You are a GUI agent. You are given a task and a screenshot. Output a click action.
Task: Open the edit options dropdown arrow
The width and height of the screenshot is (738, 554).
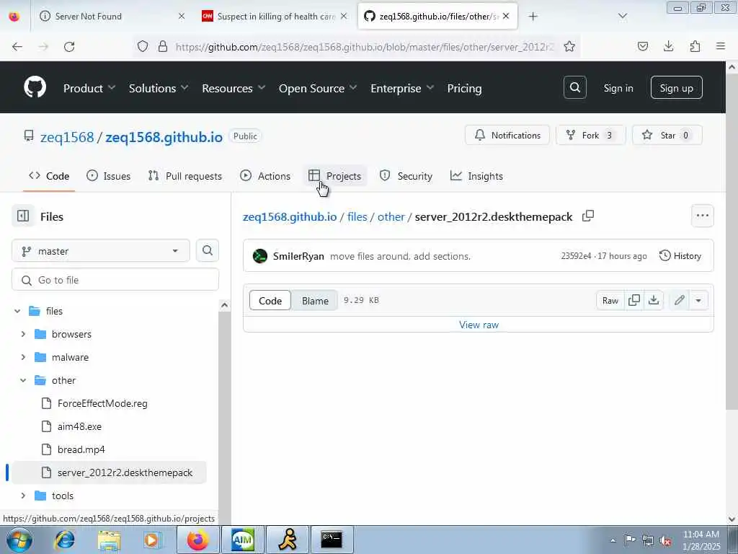tap(698, 300)
